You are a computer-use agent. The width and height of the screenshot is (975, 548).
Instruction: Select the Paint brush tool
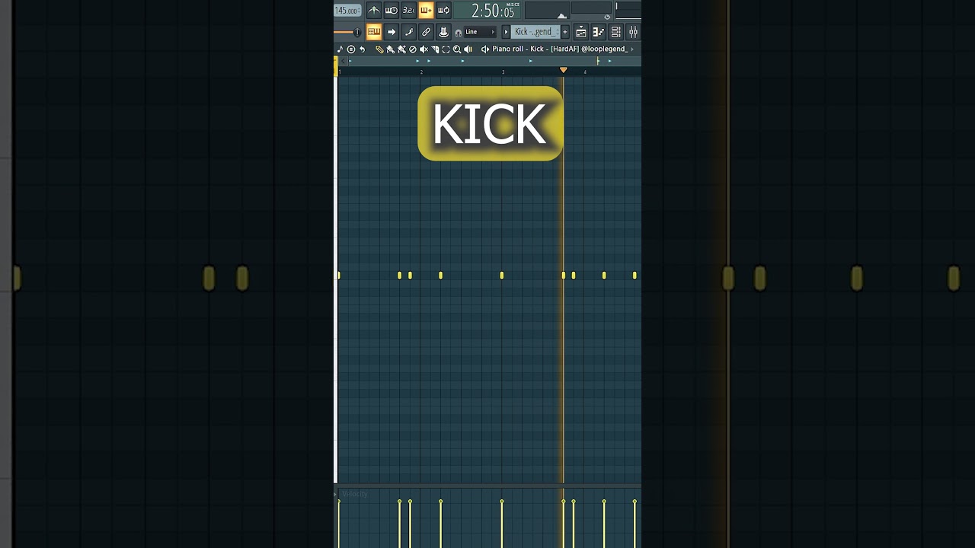point(390,49)
